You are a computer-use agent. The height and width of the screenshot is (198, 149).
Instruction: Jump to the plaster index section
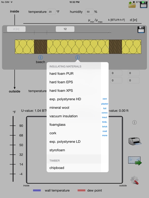coord(105,104)
